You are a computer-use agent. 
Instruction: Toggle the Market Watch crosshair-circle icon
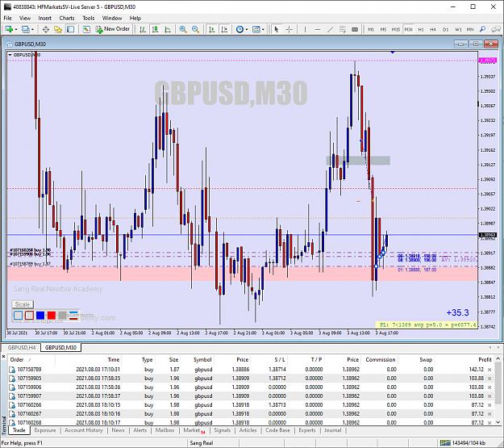coord(46,29)
